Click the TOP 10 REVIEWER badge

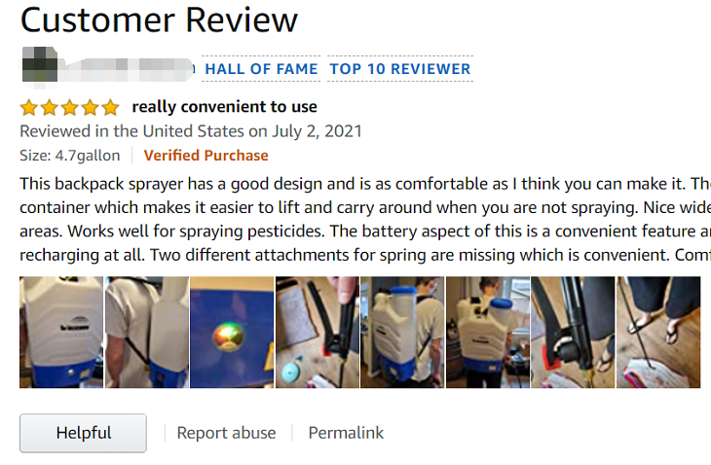point(399,69)
